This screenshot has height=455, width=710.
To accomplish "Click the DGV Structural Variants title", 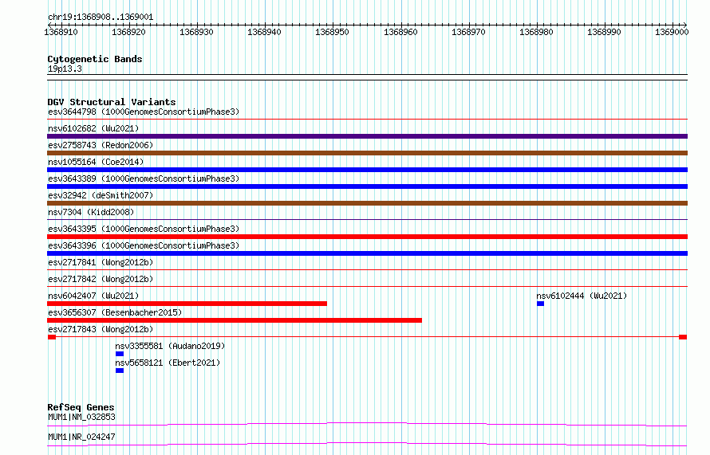I will 112,102.
